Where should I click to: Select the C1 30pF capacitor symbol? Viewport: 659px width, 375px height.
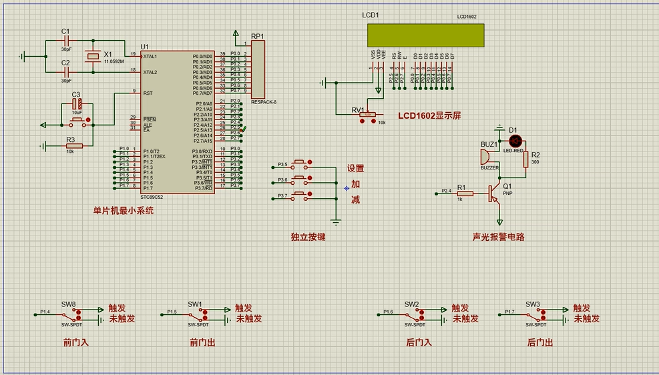pos(66,41)
